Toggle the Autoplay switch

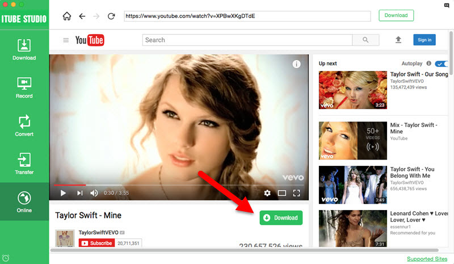coord(442,64)
